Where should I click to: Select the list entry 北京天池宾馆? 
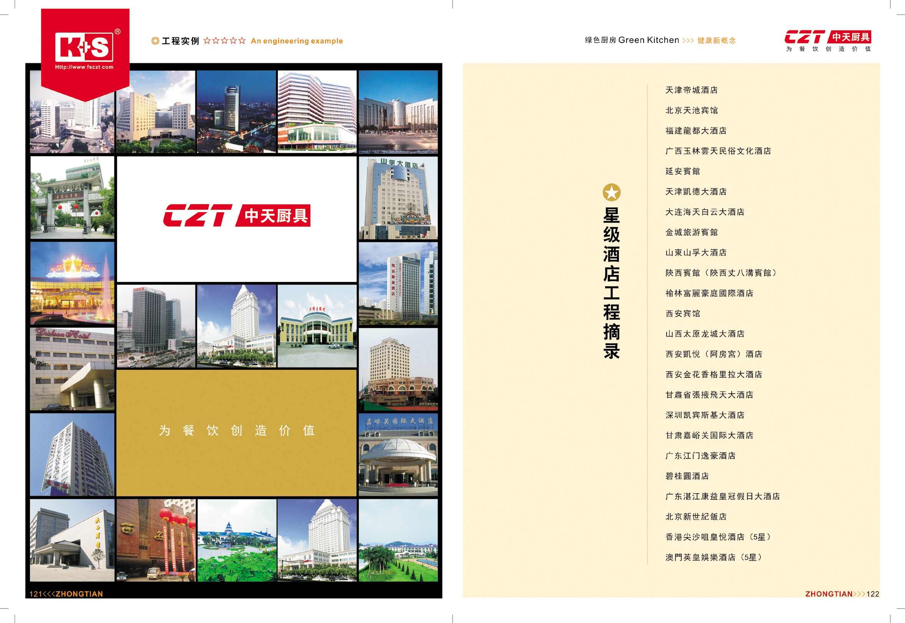click(x=692, y=110)
